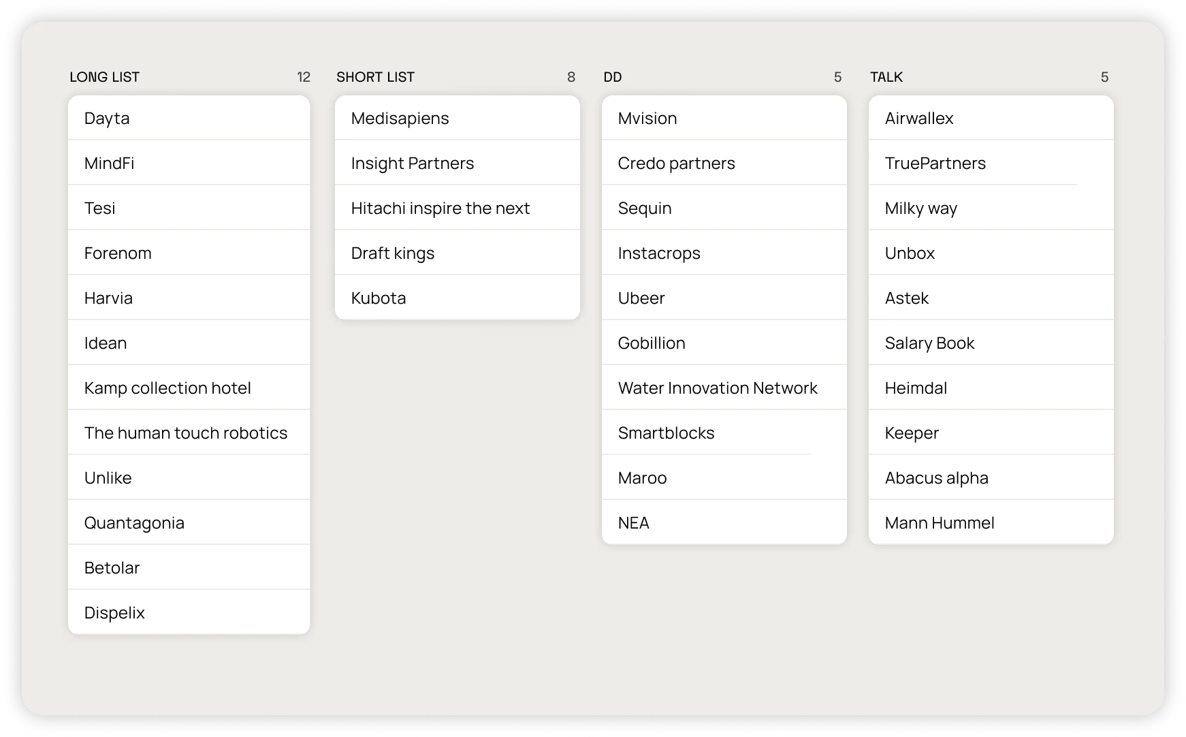Viewport: 1186px width, 737px height.
Task: Click the Salary Book card
Action: tap(991, 343)
